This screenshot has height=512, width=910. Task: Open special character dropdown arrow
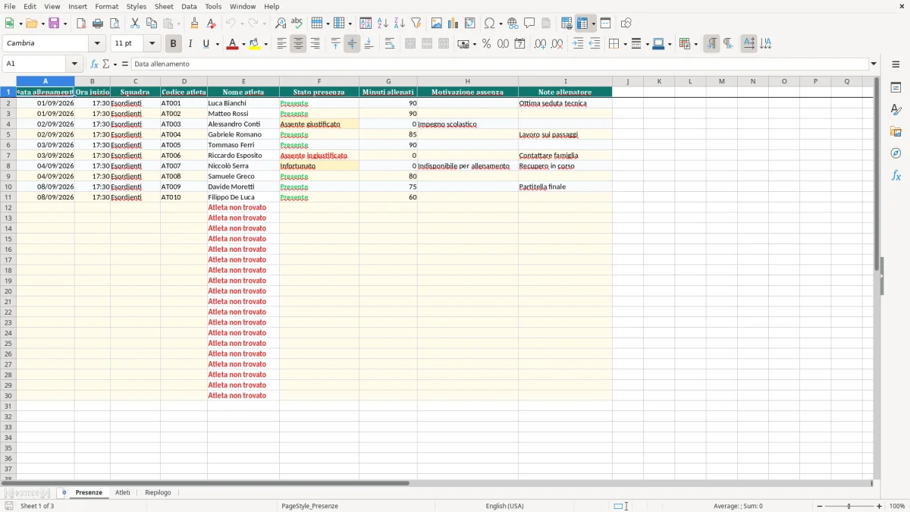point(500,24)
